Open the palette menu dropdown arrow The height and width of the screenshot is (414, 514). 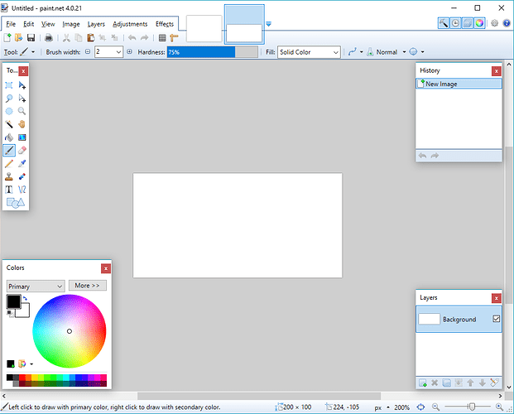[x=31, y=363]
